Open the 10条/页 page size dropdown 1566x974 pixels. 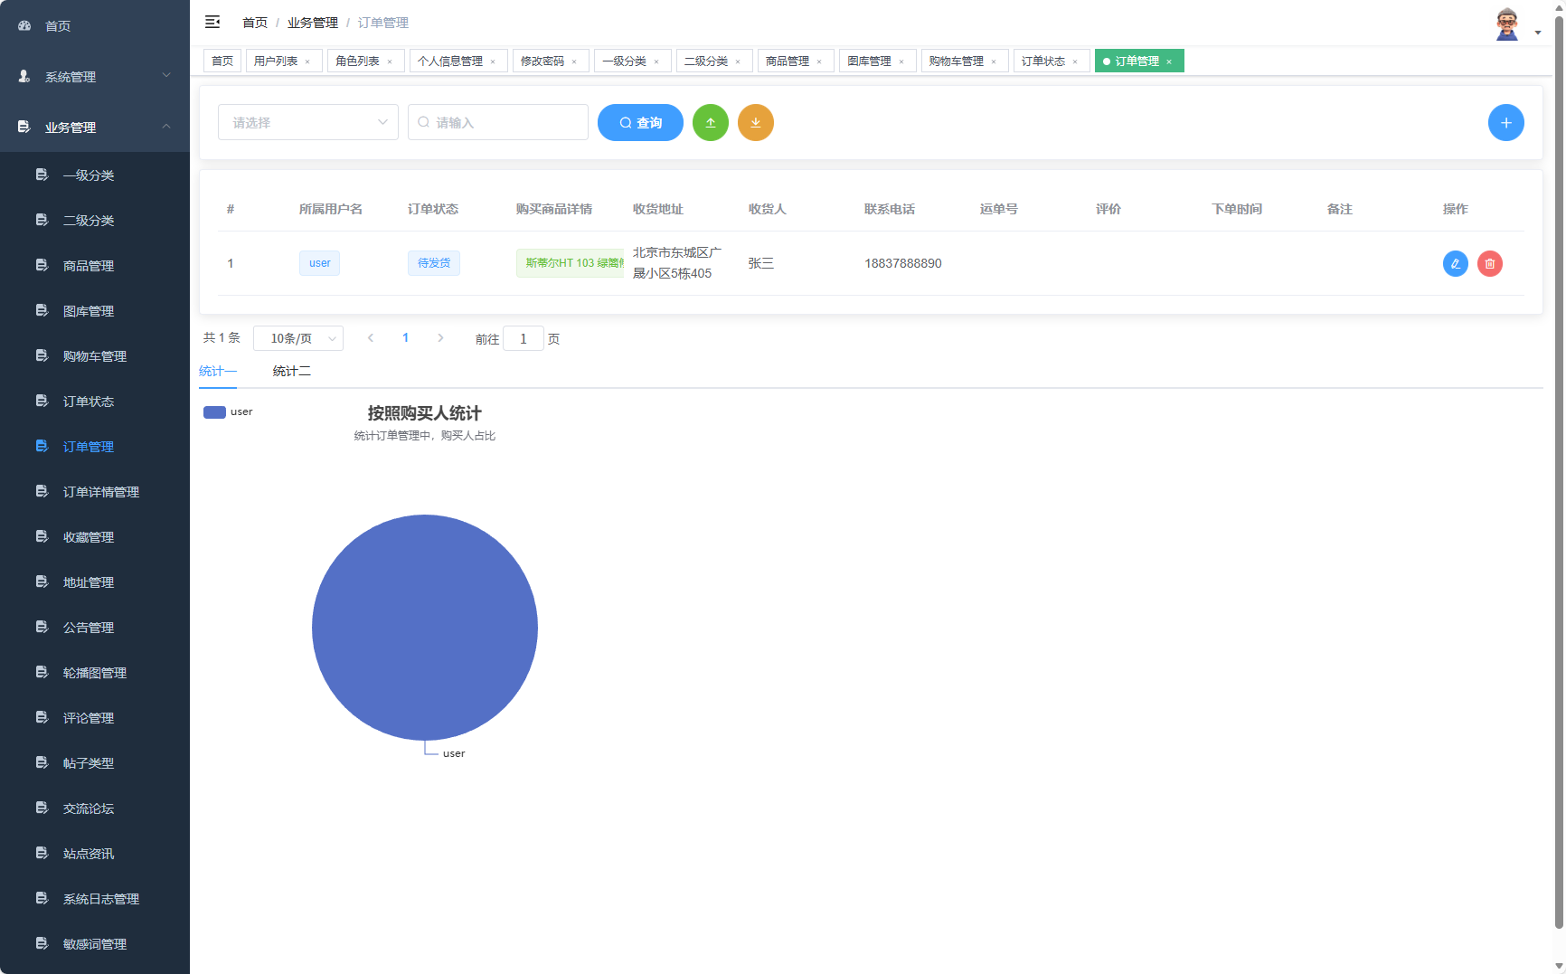pyautogui.click(x=298, y=338)
